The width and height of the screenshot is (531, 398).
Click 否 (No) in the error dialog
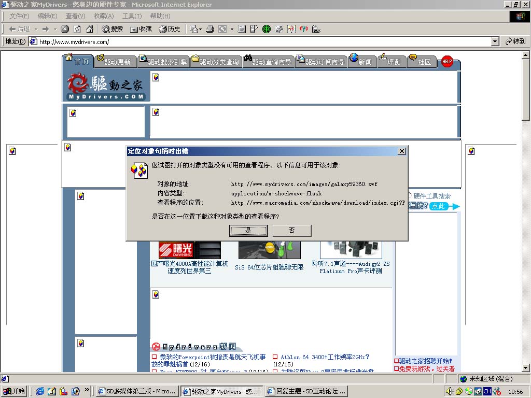292,231
